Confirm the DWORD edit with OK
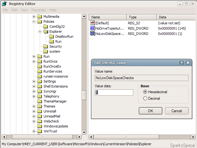Image resolution: width=197 pixels, height=148 pixels. pos(150,111)
